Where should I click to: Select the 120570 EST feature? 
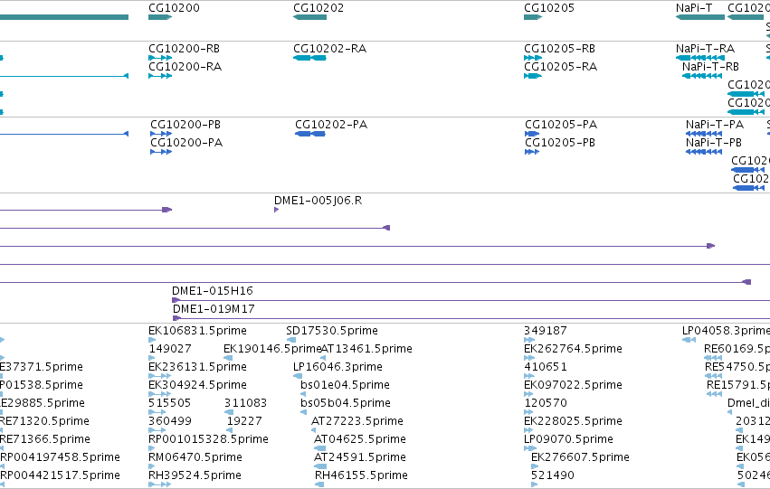528,412
